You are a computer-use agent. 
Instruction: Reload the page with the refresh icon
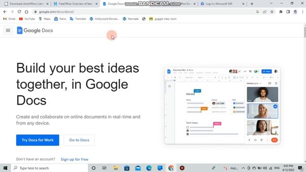click(19, 11)
